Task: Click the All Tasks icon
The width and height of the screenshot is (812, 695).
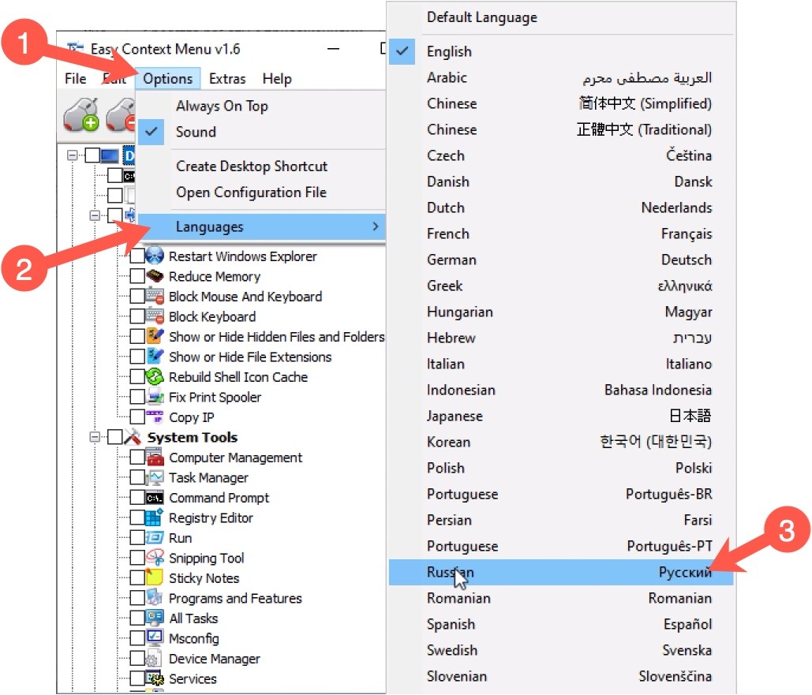Action: [x=155, y=618]
